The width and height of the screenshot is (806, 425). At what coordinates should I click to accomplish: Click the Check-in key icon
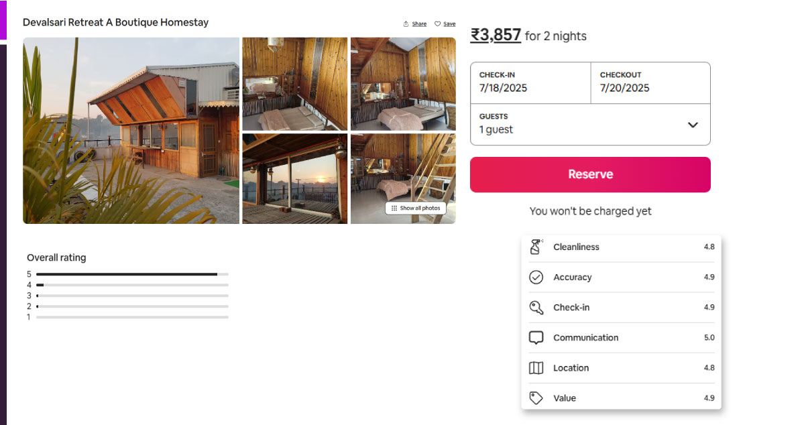(536, 307)
